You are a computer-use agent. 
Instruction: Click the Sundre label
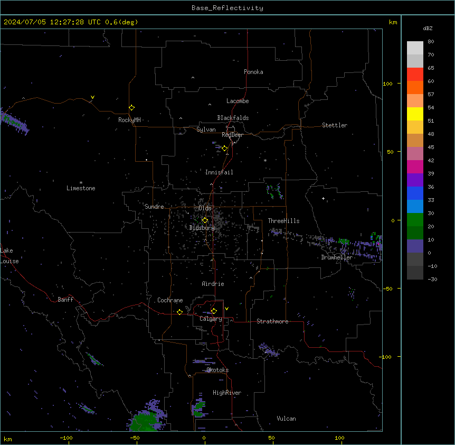[x=154, y=207]
